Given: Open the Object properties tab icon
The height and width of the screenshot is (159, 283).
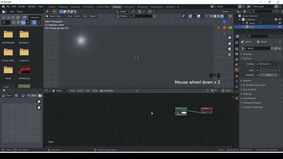Looking at the screenshot, I should click(x=237, y=76).
